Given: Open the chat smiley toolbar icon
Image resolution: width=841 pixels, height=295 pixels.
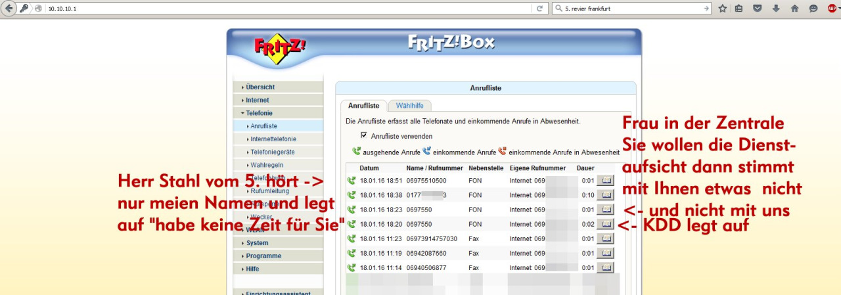Looking at the screenshot, I should [x=813, y=9].
